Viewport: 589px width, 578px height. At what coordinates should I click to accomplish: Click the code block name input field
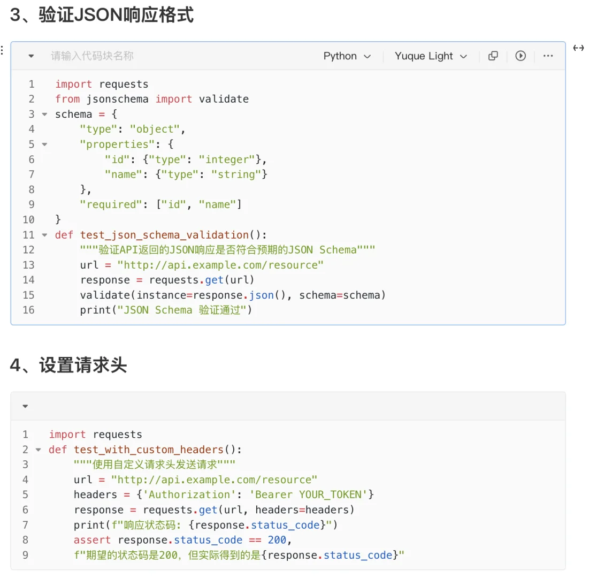click(x=92, y=56)
